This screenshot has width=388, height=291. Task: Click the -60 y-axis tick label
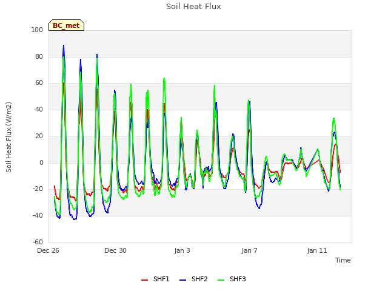[x=38, y=242]
